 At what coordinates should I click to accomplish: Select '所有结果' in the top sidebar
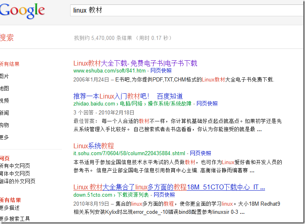coord(9,64)
